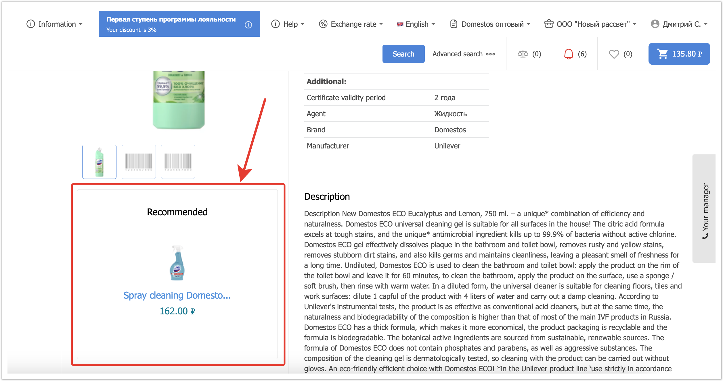
Task: Select the green bottle thumbnail
Action: [x=99, y=162]
